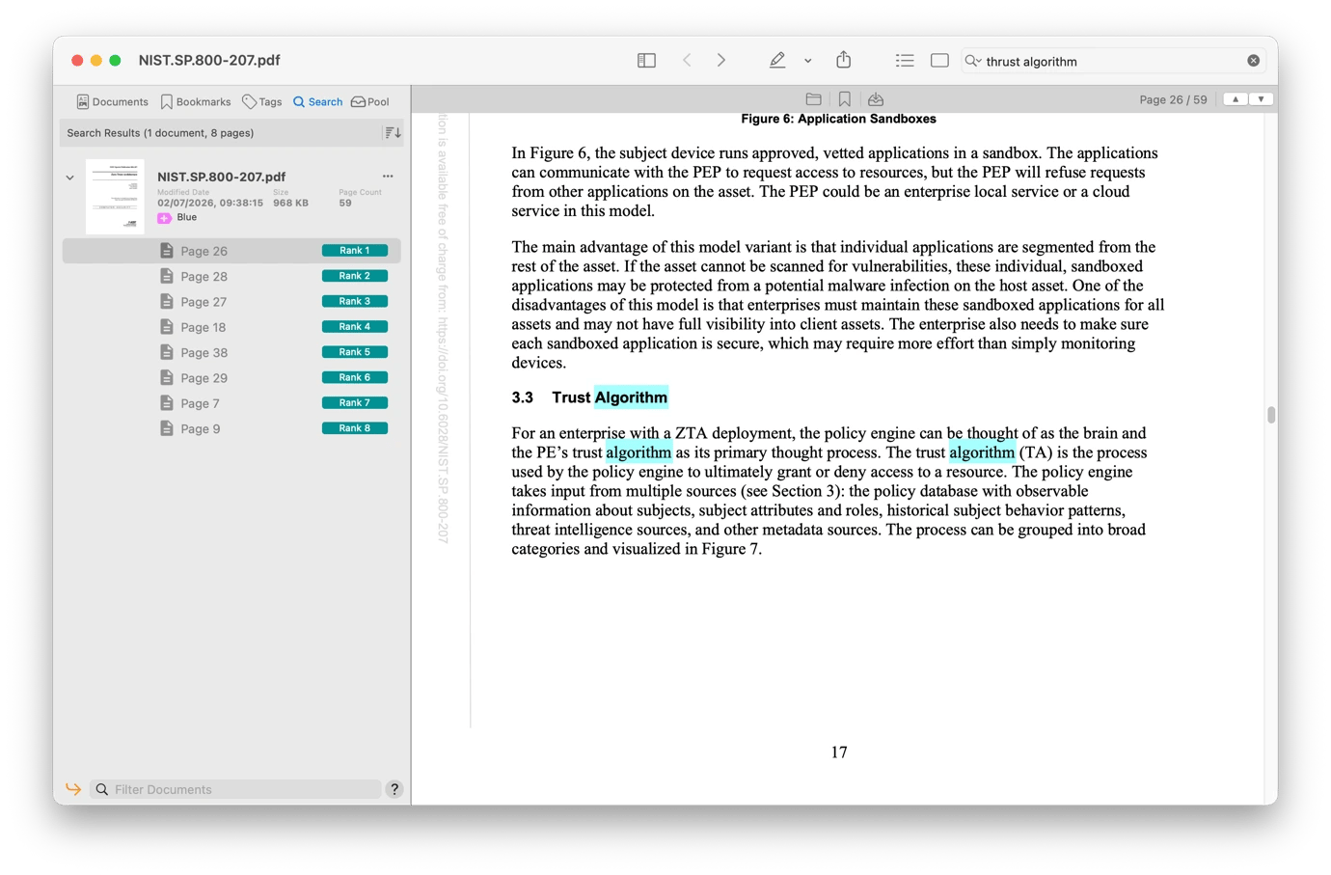Open the NIST.SP.800-207.pdf more options menu
Viewport: 1331px width, 875px height.
[388, 177]
